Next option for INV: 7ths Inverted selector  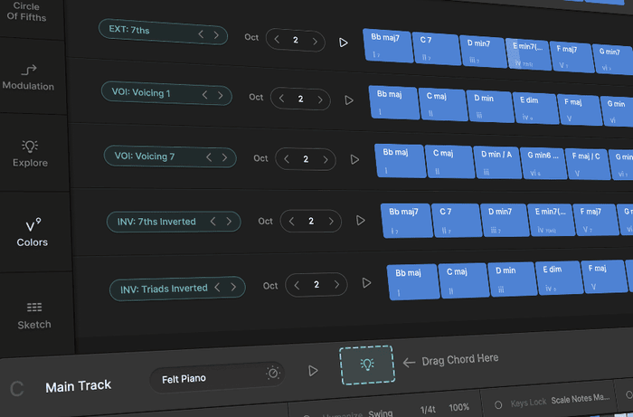pos(228,221)
